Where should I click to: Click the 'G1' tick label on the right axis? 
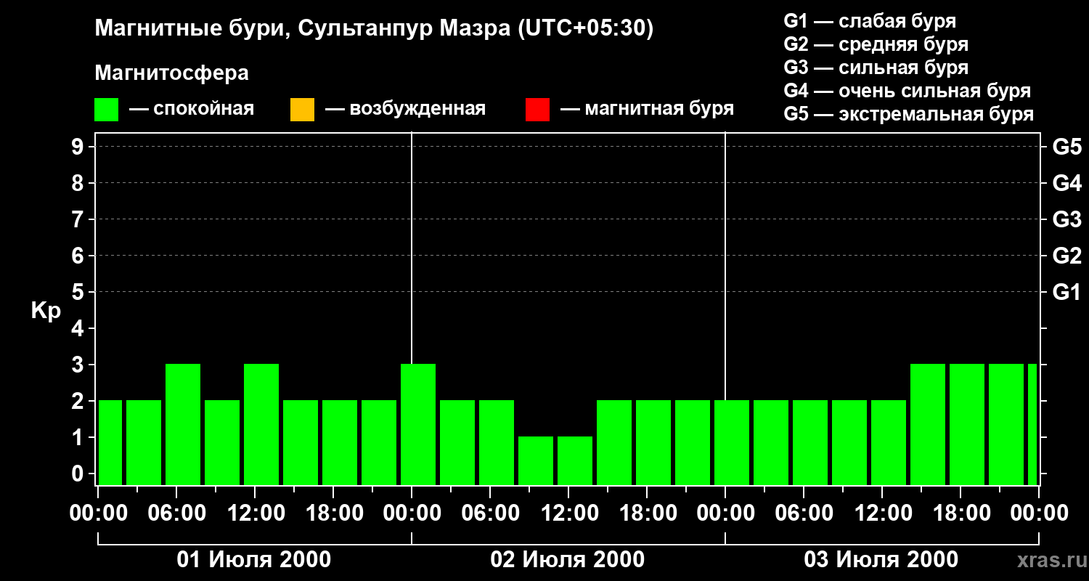click(1066, 292)
